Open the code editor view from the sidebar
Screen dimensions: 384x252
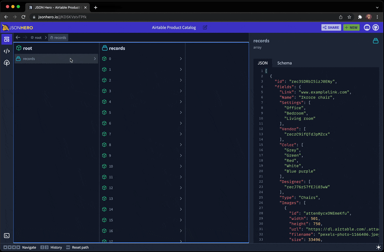7,51
